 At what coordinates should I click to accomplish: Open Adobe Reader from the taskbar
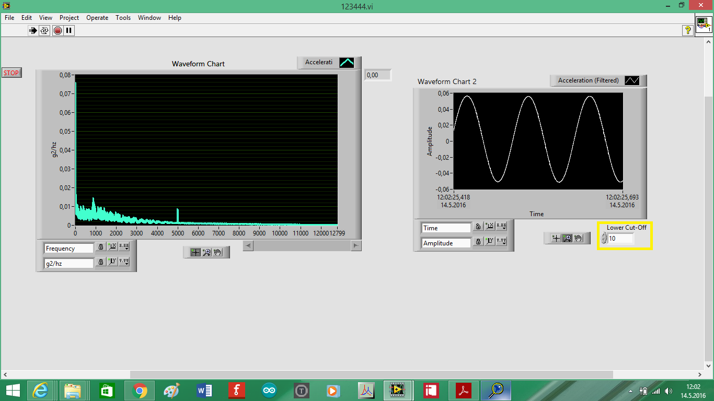pos(464,390)
